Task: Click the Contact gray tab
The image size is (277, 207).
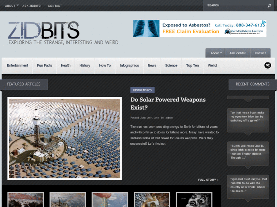Action: (260, 53)
